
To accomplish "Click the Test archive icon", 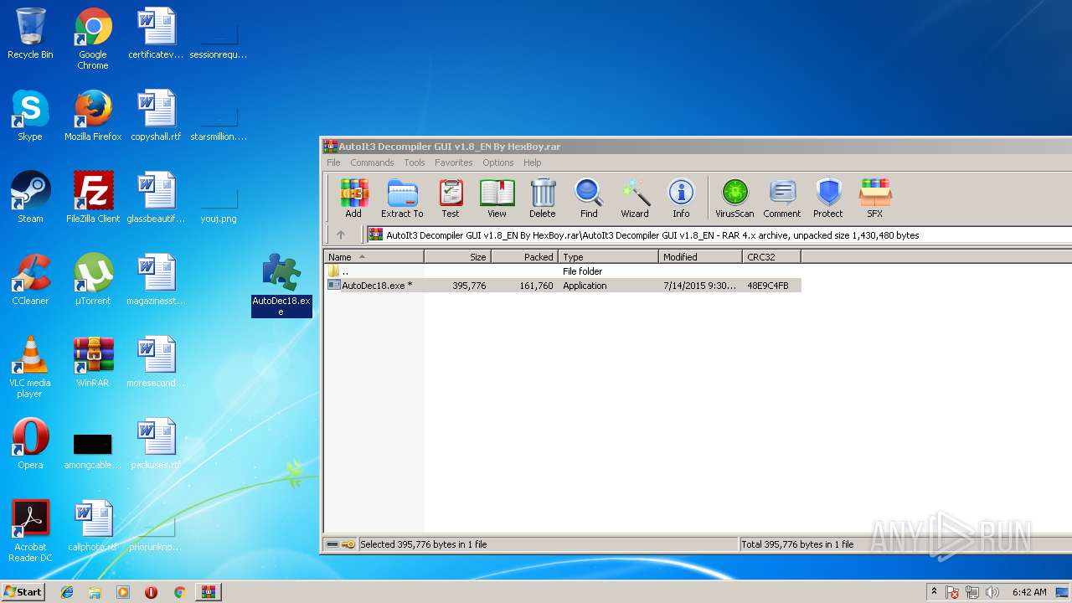I will tap(451, 198).
